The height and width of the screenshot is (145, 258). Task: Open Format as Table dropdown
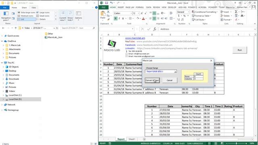pos(202,16)
